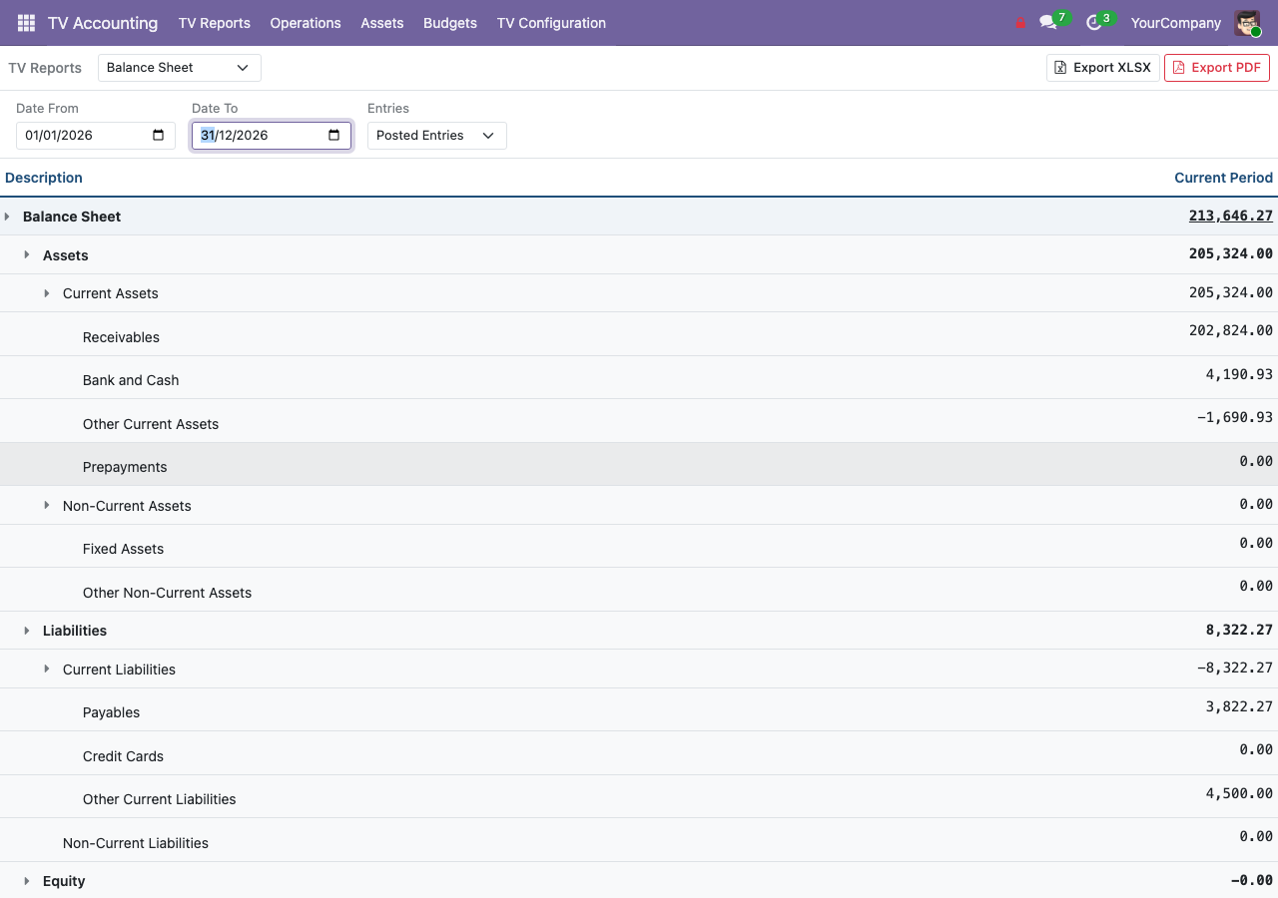Click the 202,824.00 Receivables amount
The width and height of the screenshot is (1278, 898).
(x=1231, y=330)
